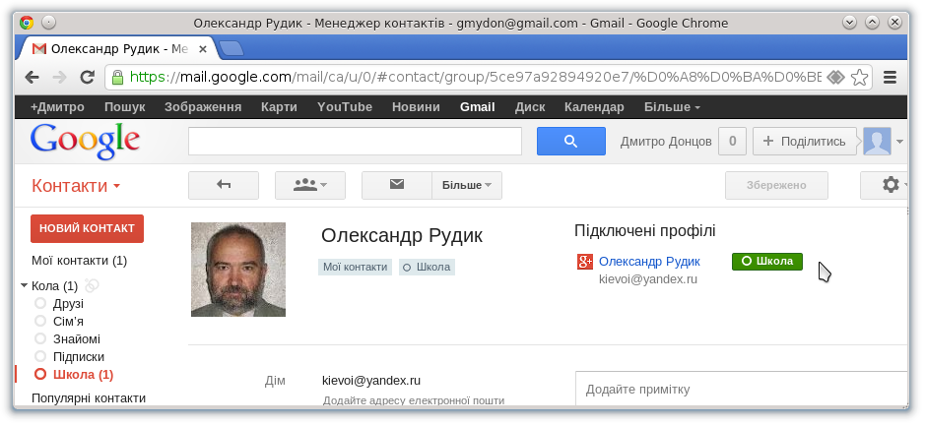This screenshot has width=925, height=426.
Task: Open Зображення in the black bar
Action: click(x=203, y=107)
